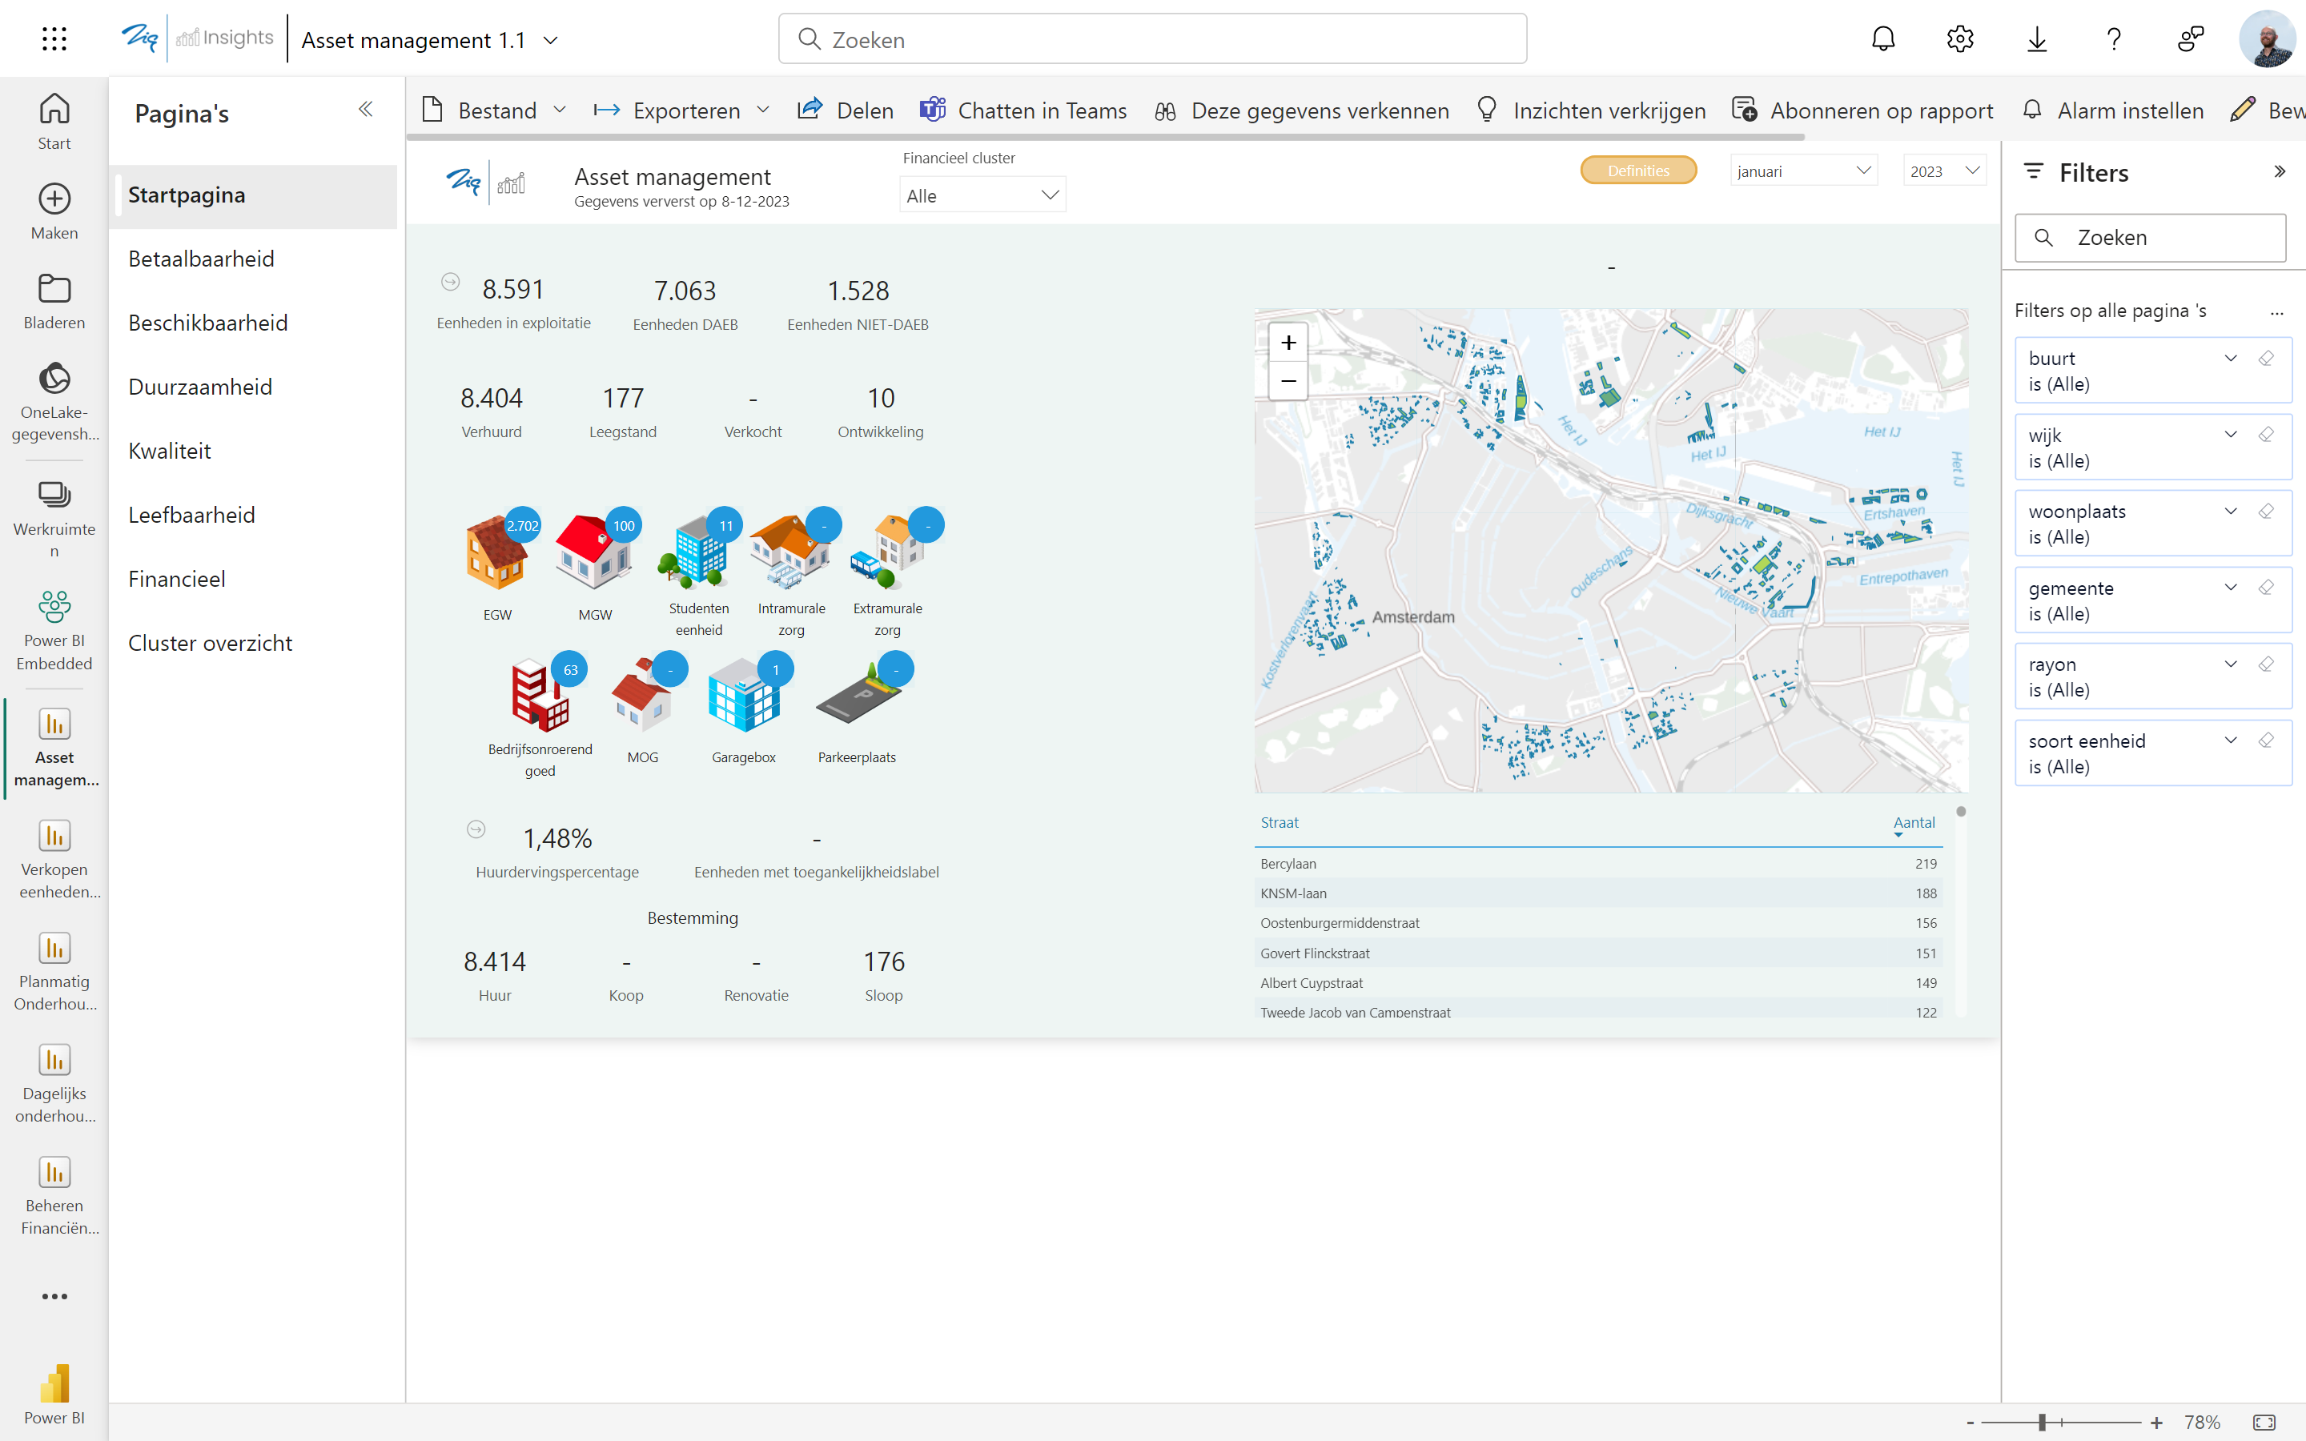Open the januari month dropdown
2306x1441 pixels.
[x=1803, y=171]
